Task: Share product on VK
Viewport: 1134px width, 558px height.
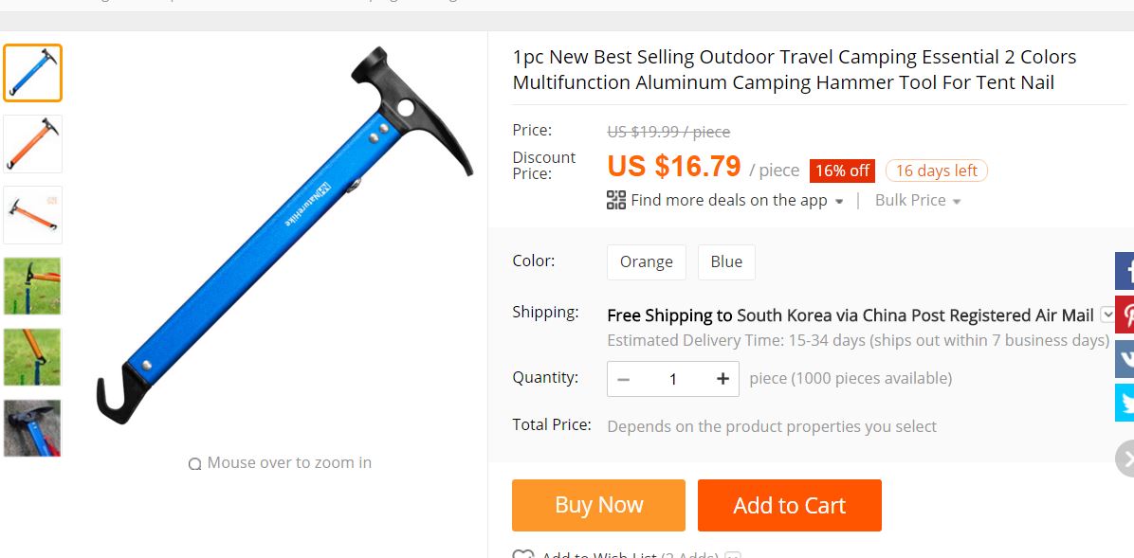Action: (x=1125, y=359)
